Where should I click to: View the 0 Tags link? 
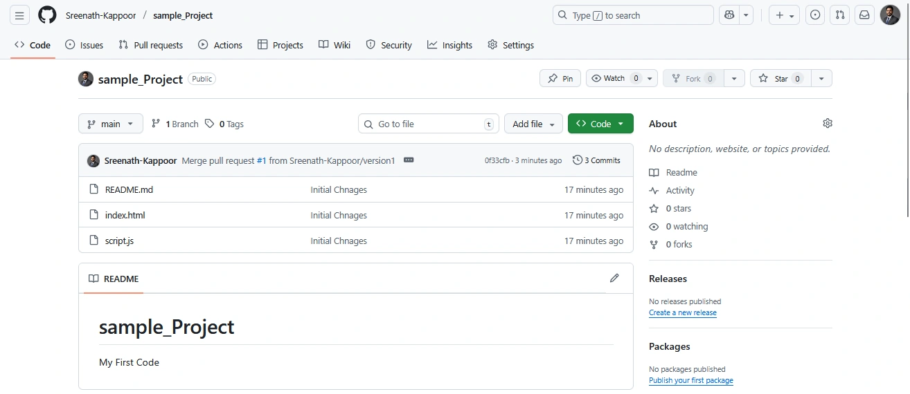tap(224, 124)
